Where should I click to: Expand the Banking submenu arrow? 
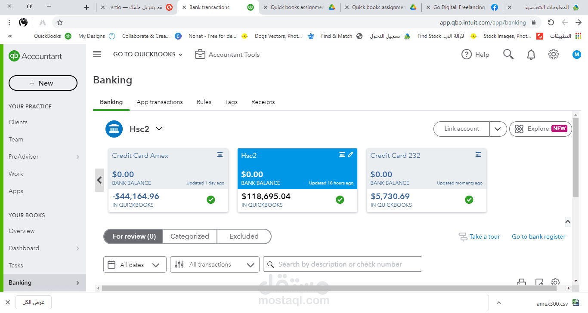tap(78, 283)
